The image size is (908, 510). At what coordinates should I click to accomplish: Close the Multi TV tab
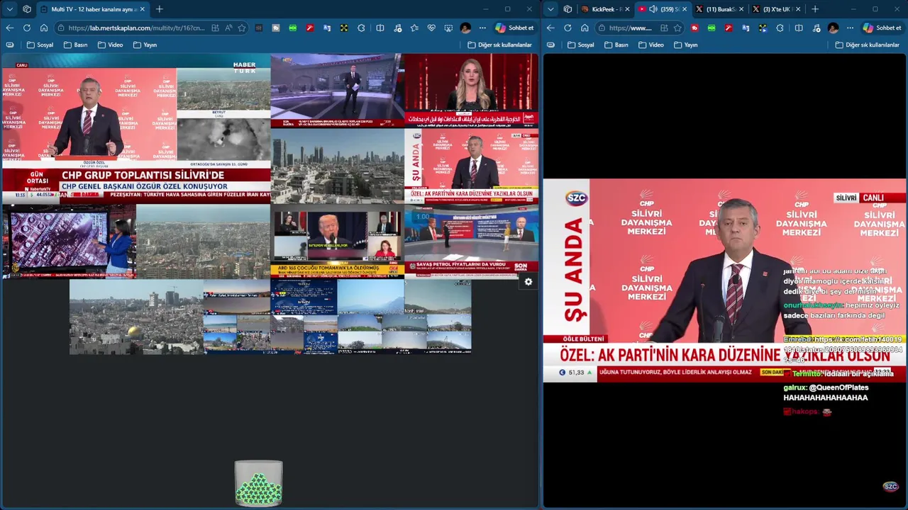(142, 9)
